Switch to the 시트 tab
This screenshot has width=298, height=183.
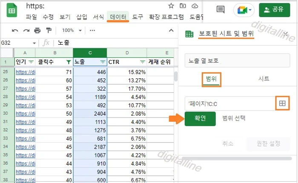pyautogui.click(x=264, y=79)
